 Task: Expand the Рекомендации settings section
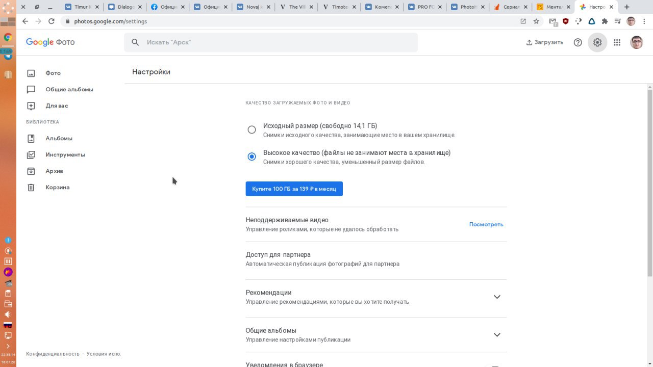[x=497, y=297]
